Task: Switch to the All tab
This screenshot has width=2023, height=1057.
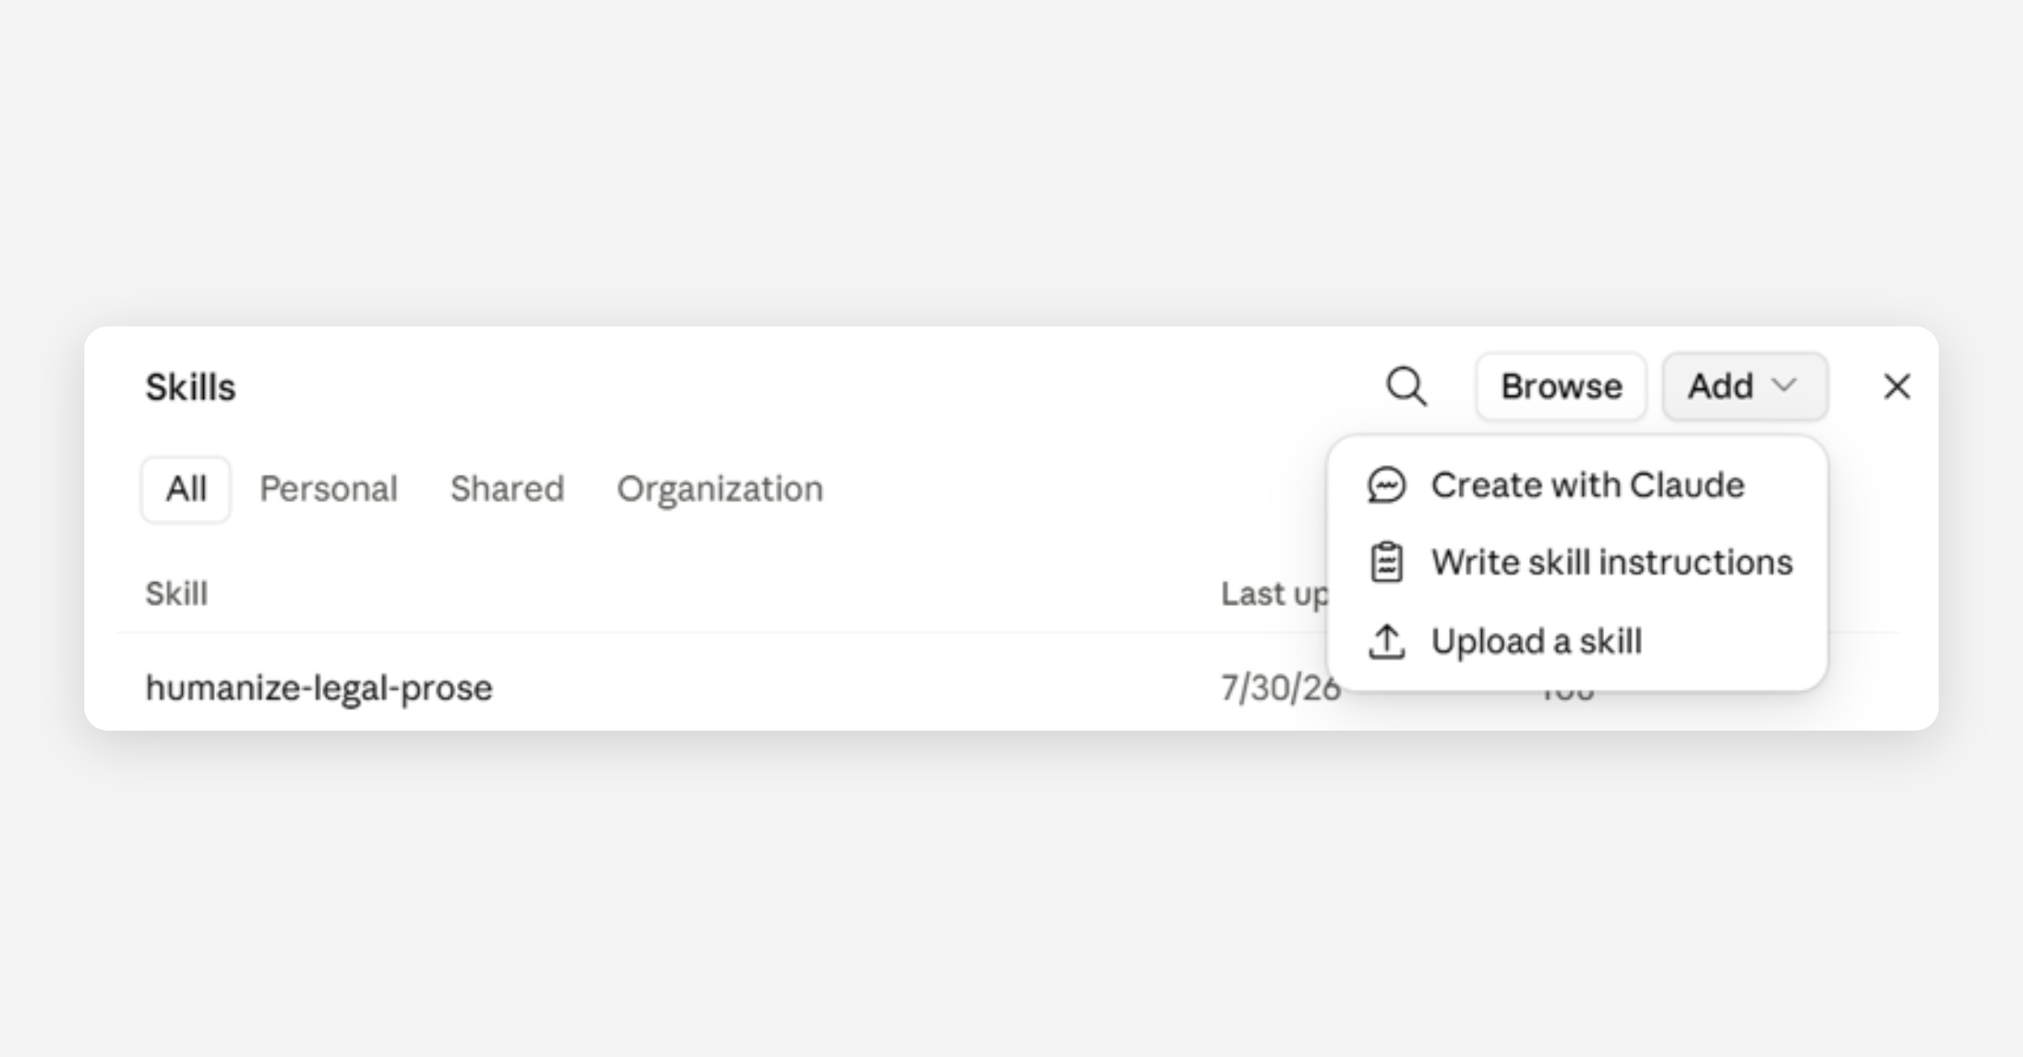Action: (185, 489)
